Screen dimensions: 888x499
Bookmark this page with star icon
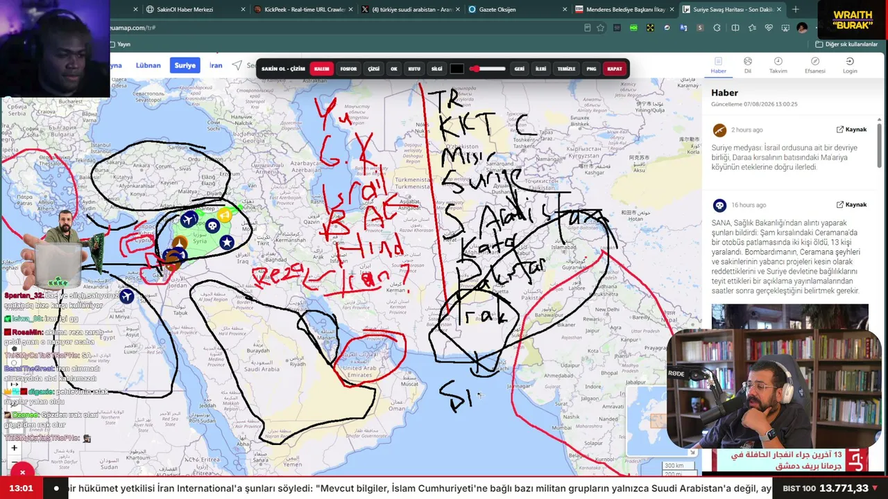point(601,28)
